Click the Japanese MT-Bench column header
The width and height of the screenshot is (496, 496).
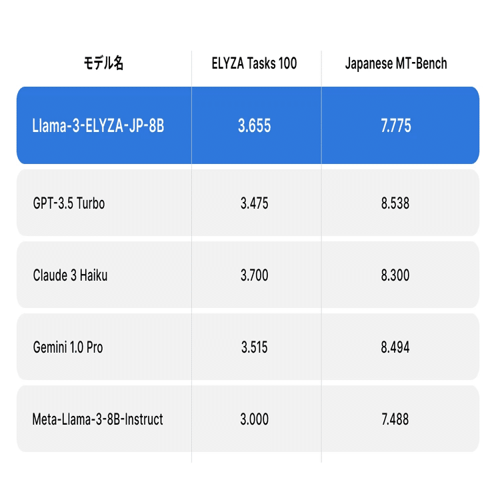pyautogui.click(x=396, y=64)
